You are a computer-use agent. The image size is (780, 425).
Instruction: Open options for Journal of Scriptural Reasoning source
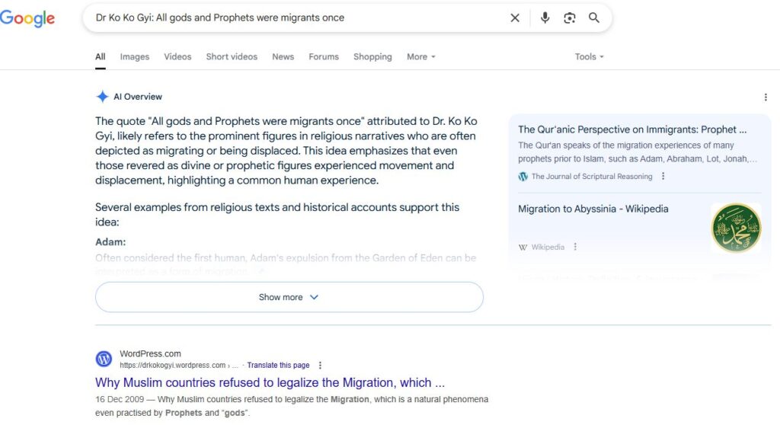663,176
